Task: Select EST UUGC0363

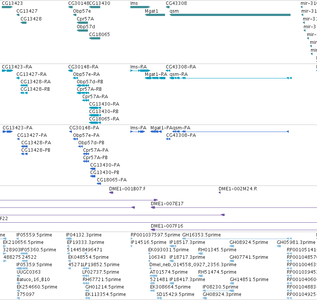Action: [x=29, y=272]
